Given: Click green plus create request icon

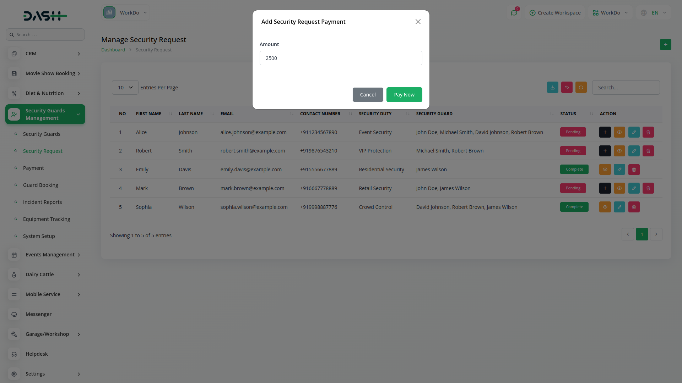Looking at the screenshot, I should [x=665, y=45].
